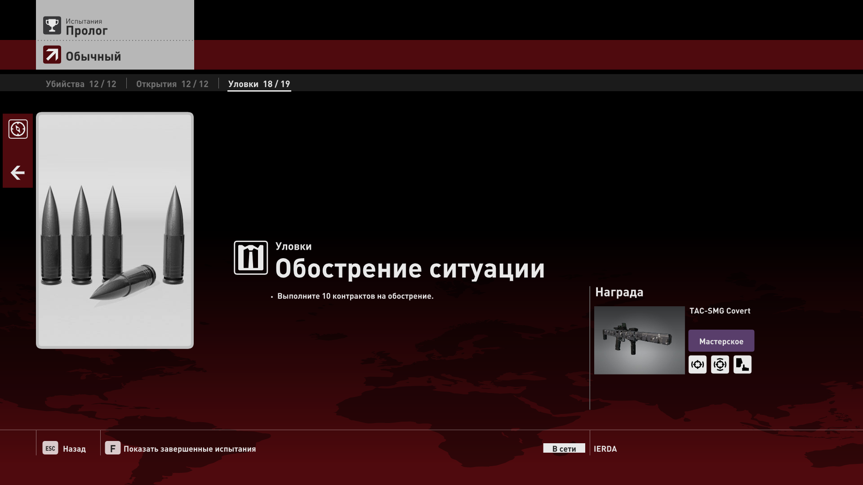Click the F key icon
The width and height of the screenshot is (863, 485).
click(x=112, y=448)
